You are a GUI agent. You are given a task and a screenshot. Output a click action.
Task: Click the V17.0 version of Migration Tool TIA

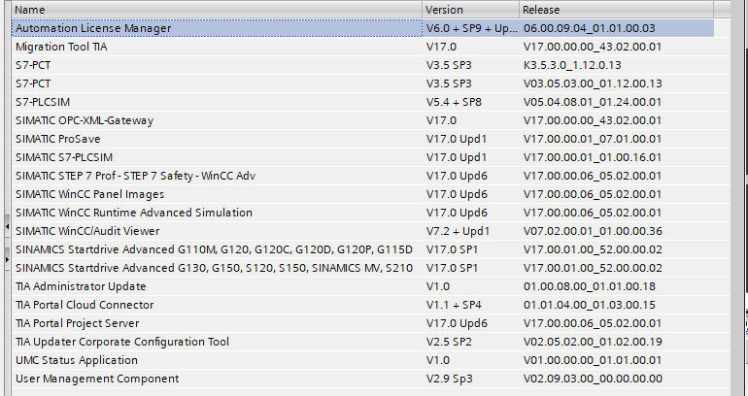click(441, 47)
